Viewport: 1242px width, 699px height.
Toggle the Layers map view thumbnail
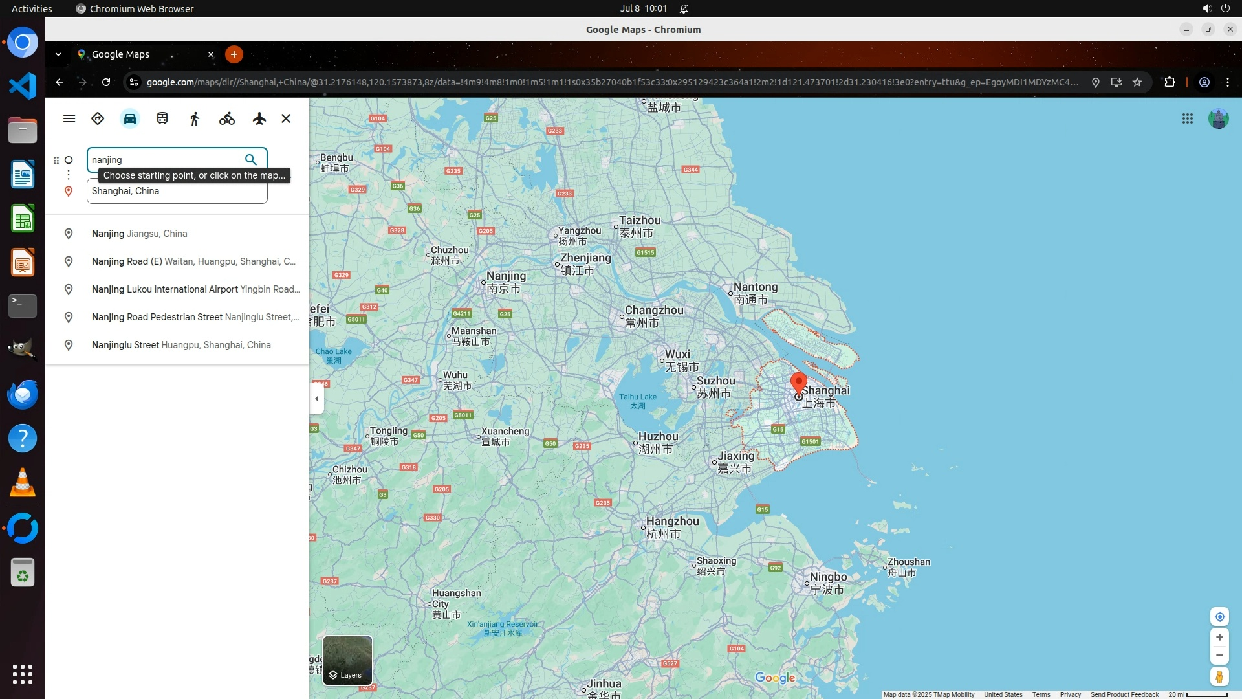347,660
